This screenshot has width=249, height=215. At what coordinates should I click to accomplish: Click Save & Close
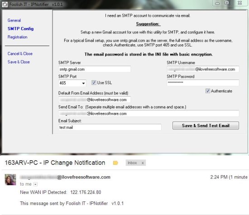tap(19, 62)
